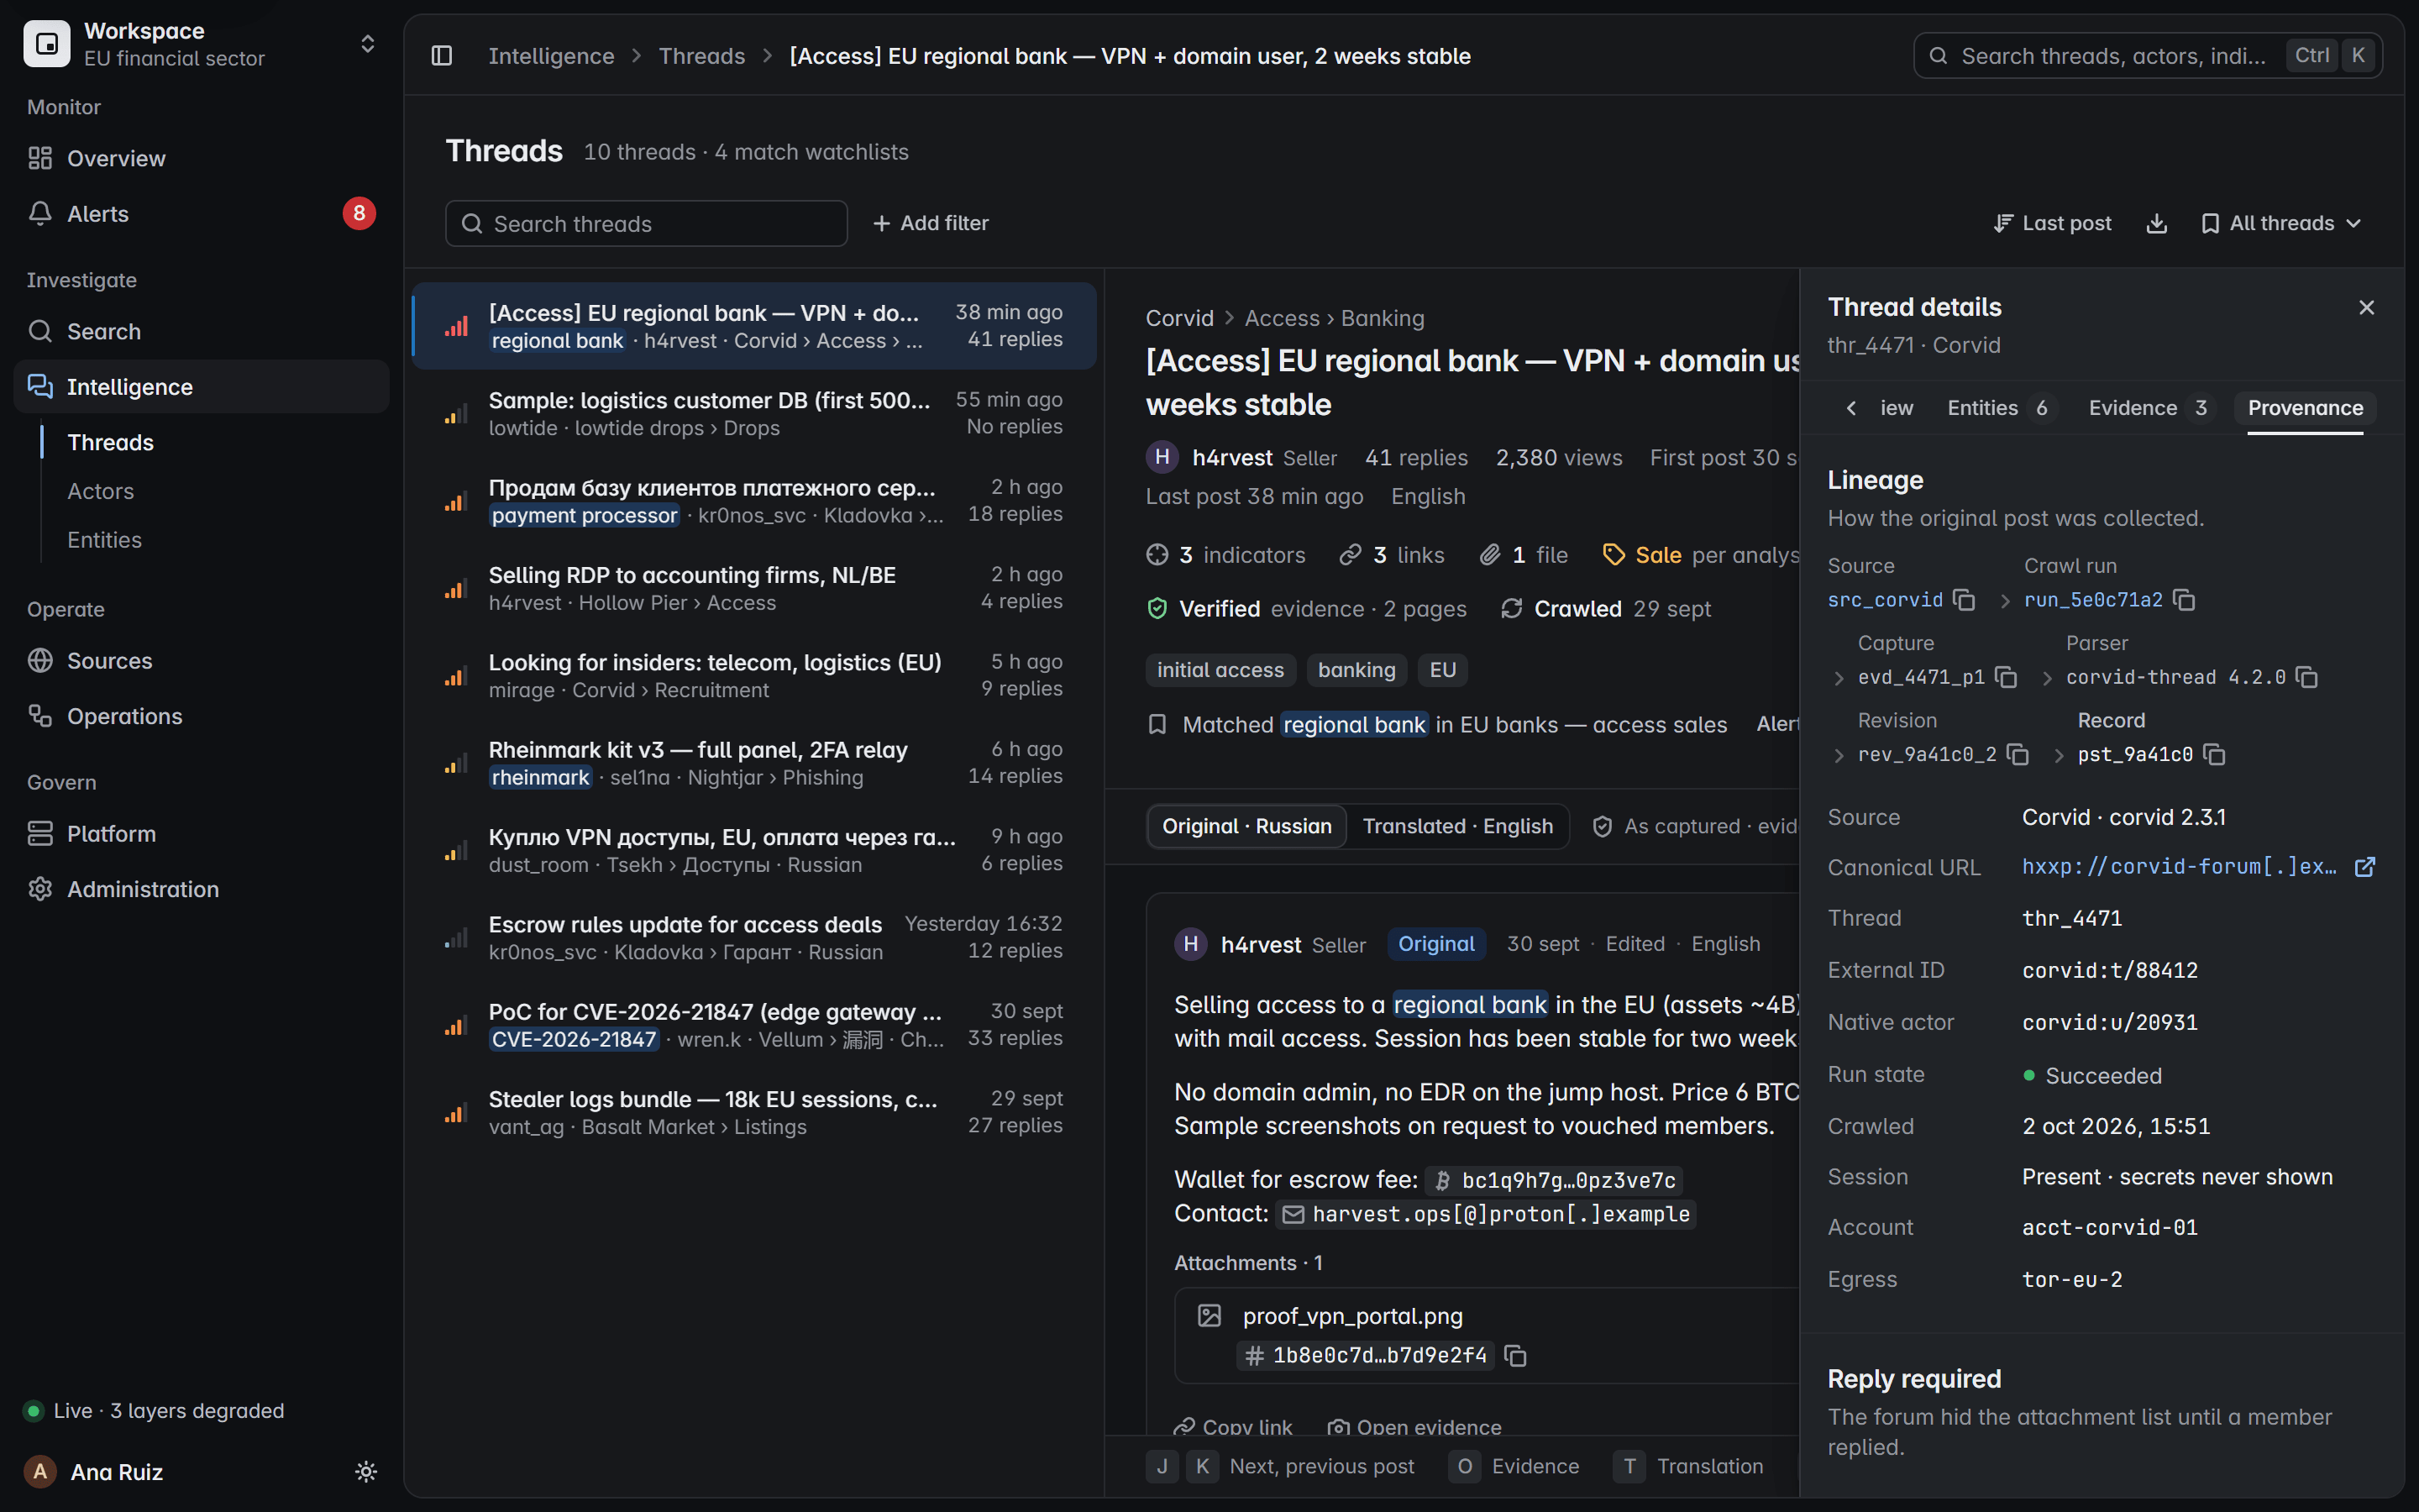Viewport: 2419px width, 1512px height.
Task: Copy the run_5e0c71a2 crawl run ID
Action: [2184, 600]
